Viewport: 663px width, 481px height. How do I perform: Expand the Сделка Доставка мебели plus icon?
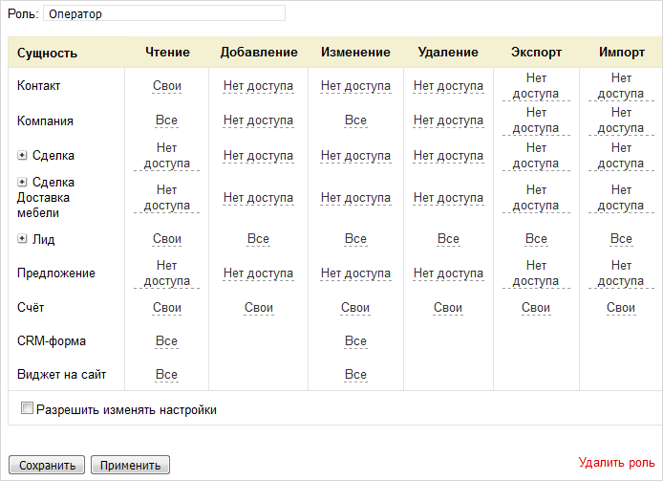click(x=22, y=182)
